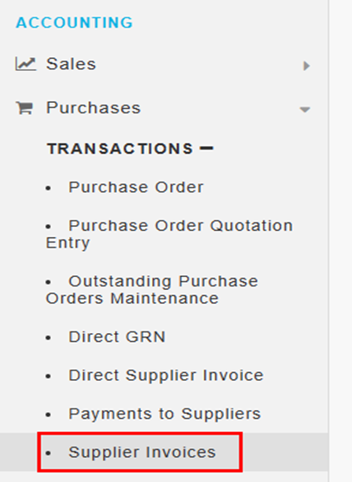
Task: Collapse Purchases using its down arrow
Action: (304, 109)
